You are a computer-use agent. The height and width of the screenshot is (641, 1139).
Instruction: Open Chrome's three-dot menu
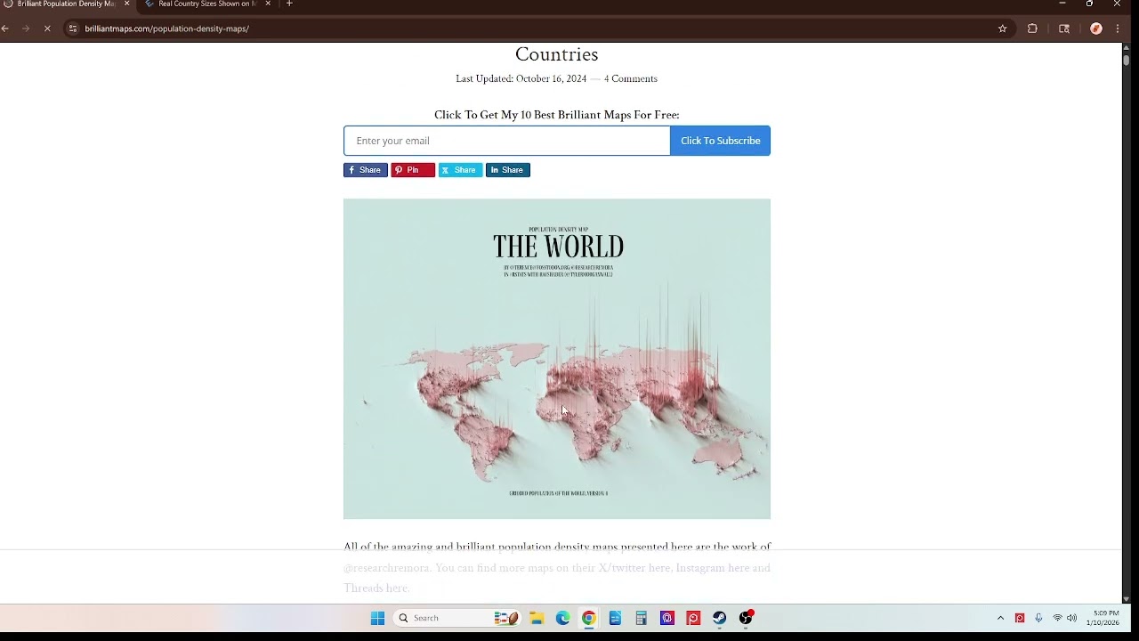click(1118, 28)
